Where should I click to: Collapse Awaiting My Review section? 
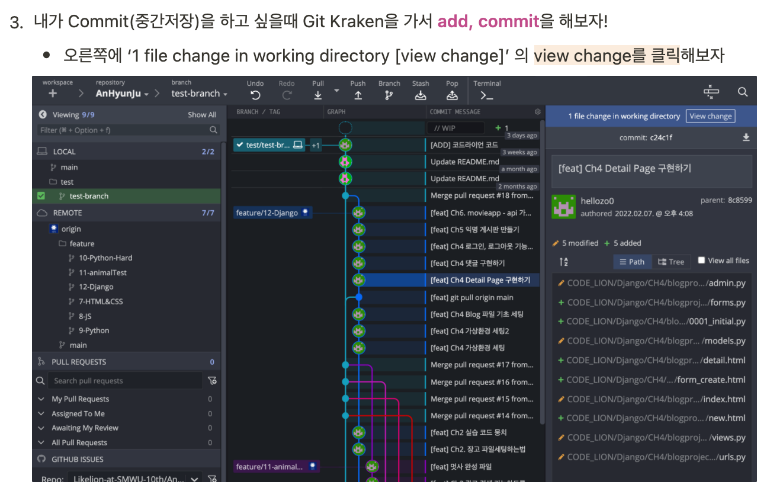coord(41,428)
